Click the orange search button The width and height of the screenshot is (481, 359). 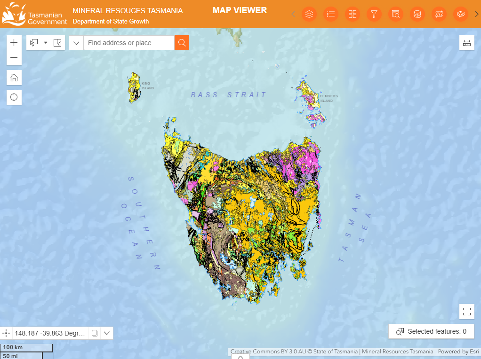(x=182, y=43)
